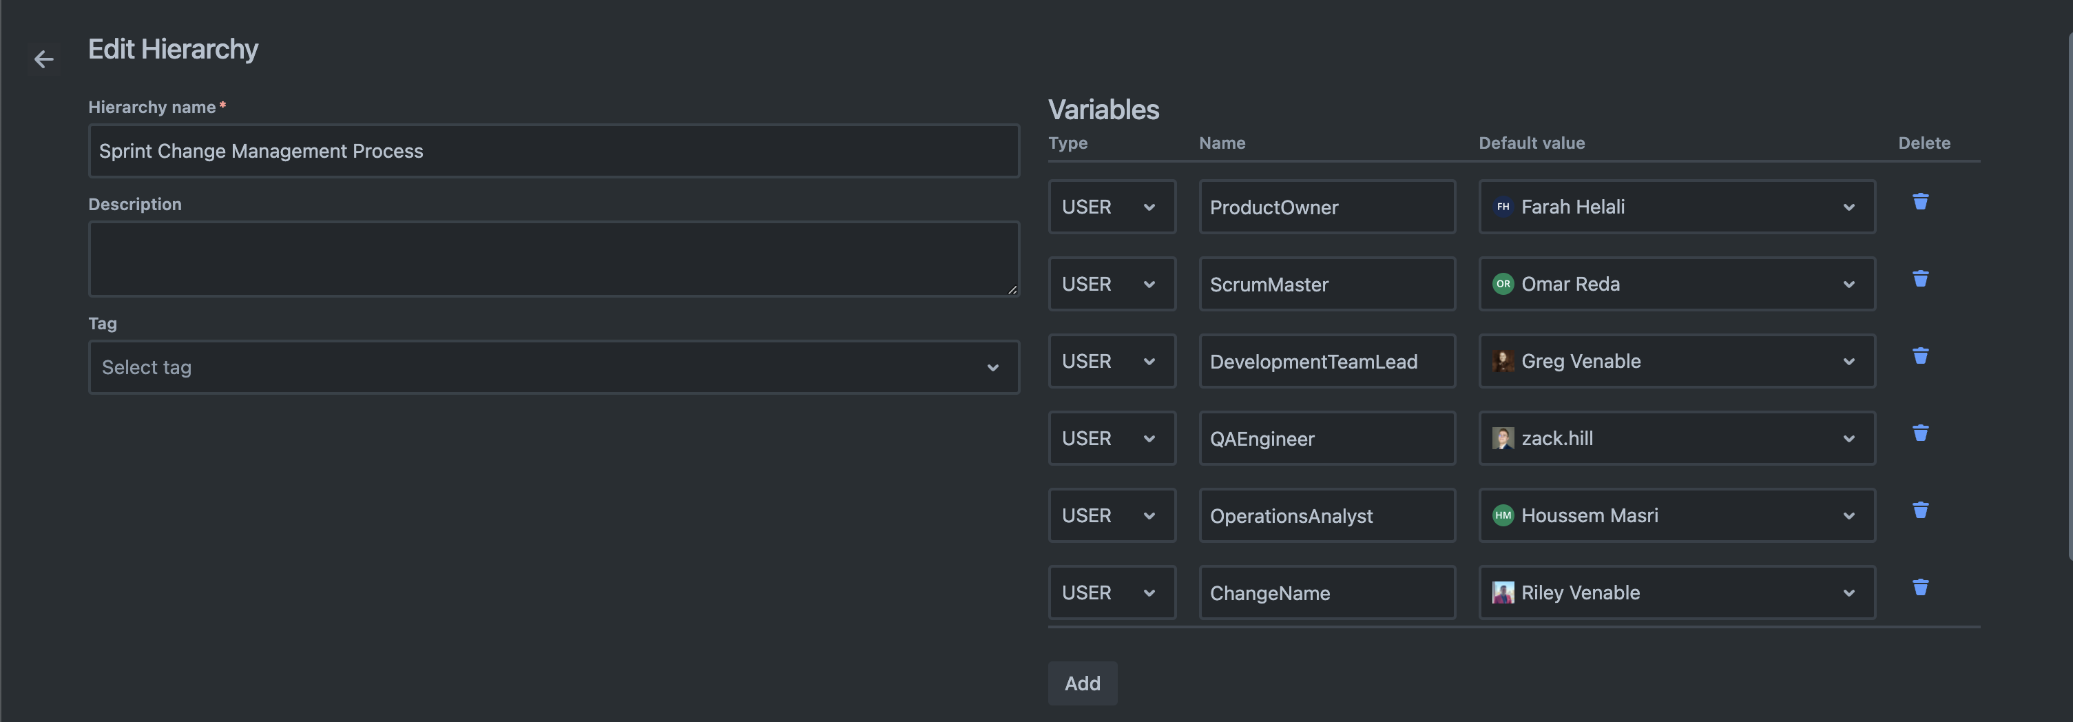
Task: Open Type dropdown for ChangeName row
Action: 1110,593
